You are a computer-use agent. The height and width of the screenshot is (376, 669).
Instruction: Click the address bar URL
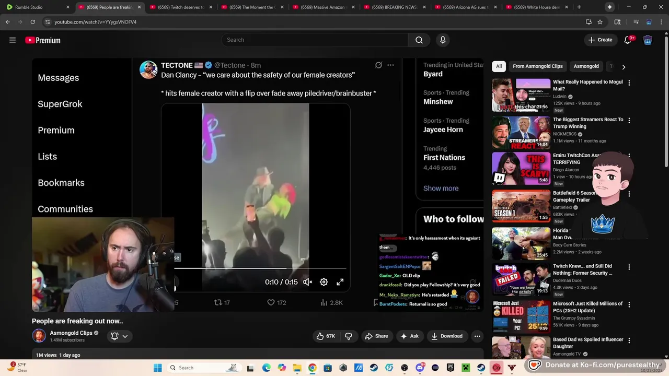(x=95, y=22)
